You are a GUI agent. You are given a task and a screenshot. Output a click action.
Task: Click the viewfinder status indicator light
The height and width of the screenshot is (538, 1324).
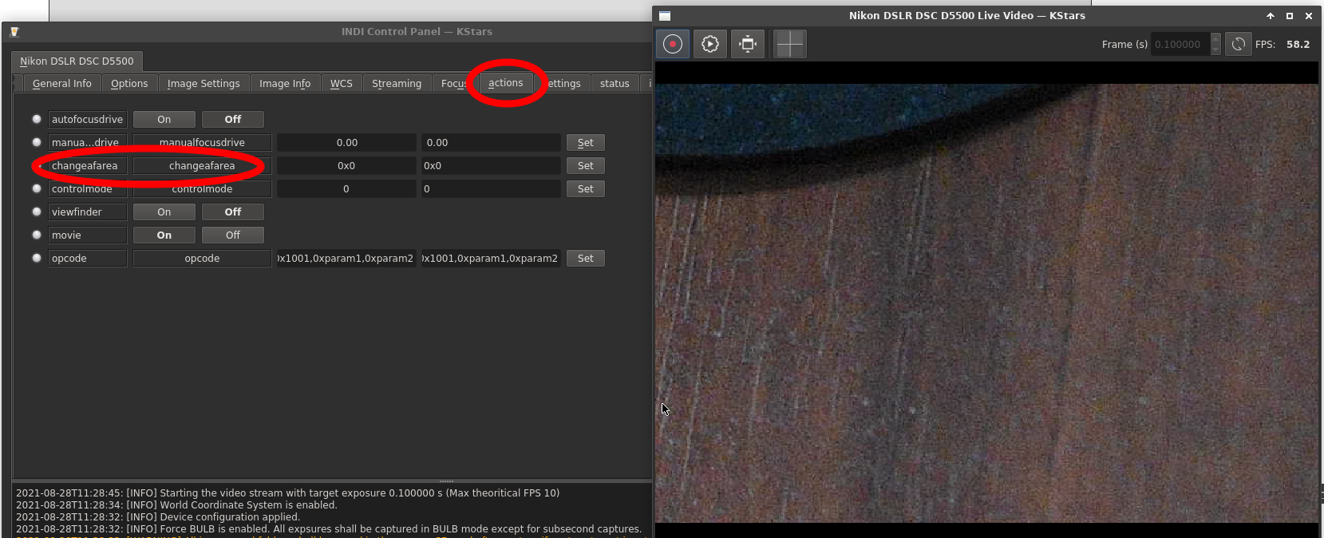pos(37,212)
